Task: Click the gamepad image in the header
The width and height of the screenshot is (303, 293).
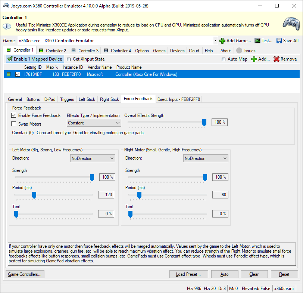Action: coord(291,24)
